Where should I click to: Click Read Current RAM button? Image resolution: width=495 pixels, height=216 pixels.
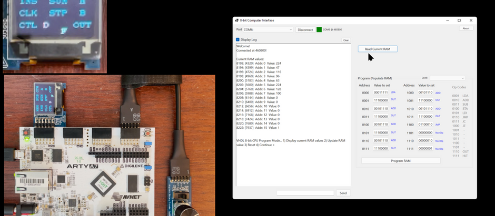pyautogui.click(x=377, y=49)
